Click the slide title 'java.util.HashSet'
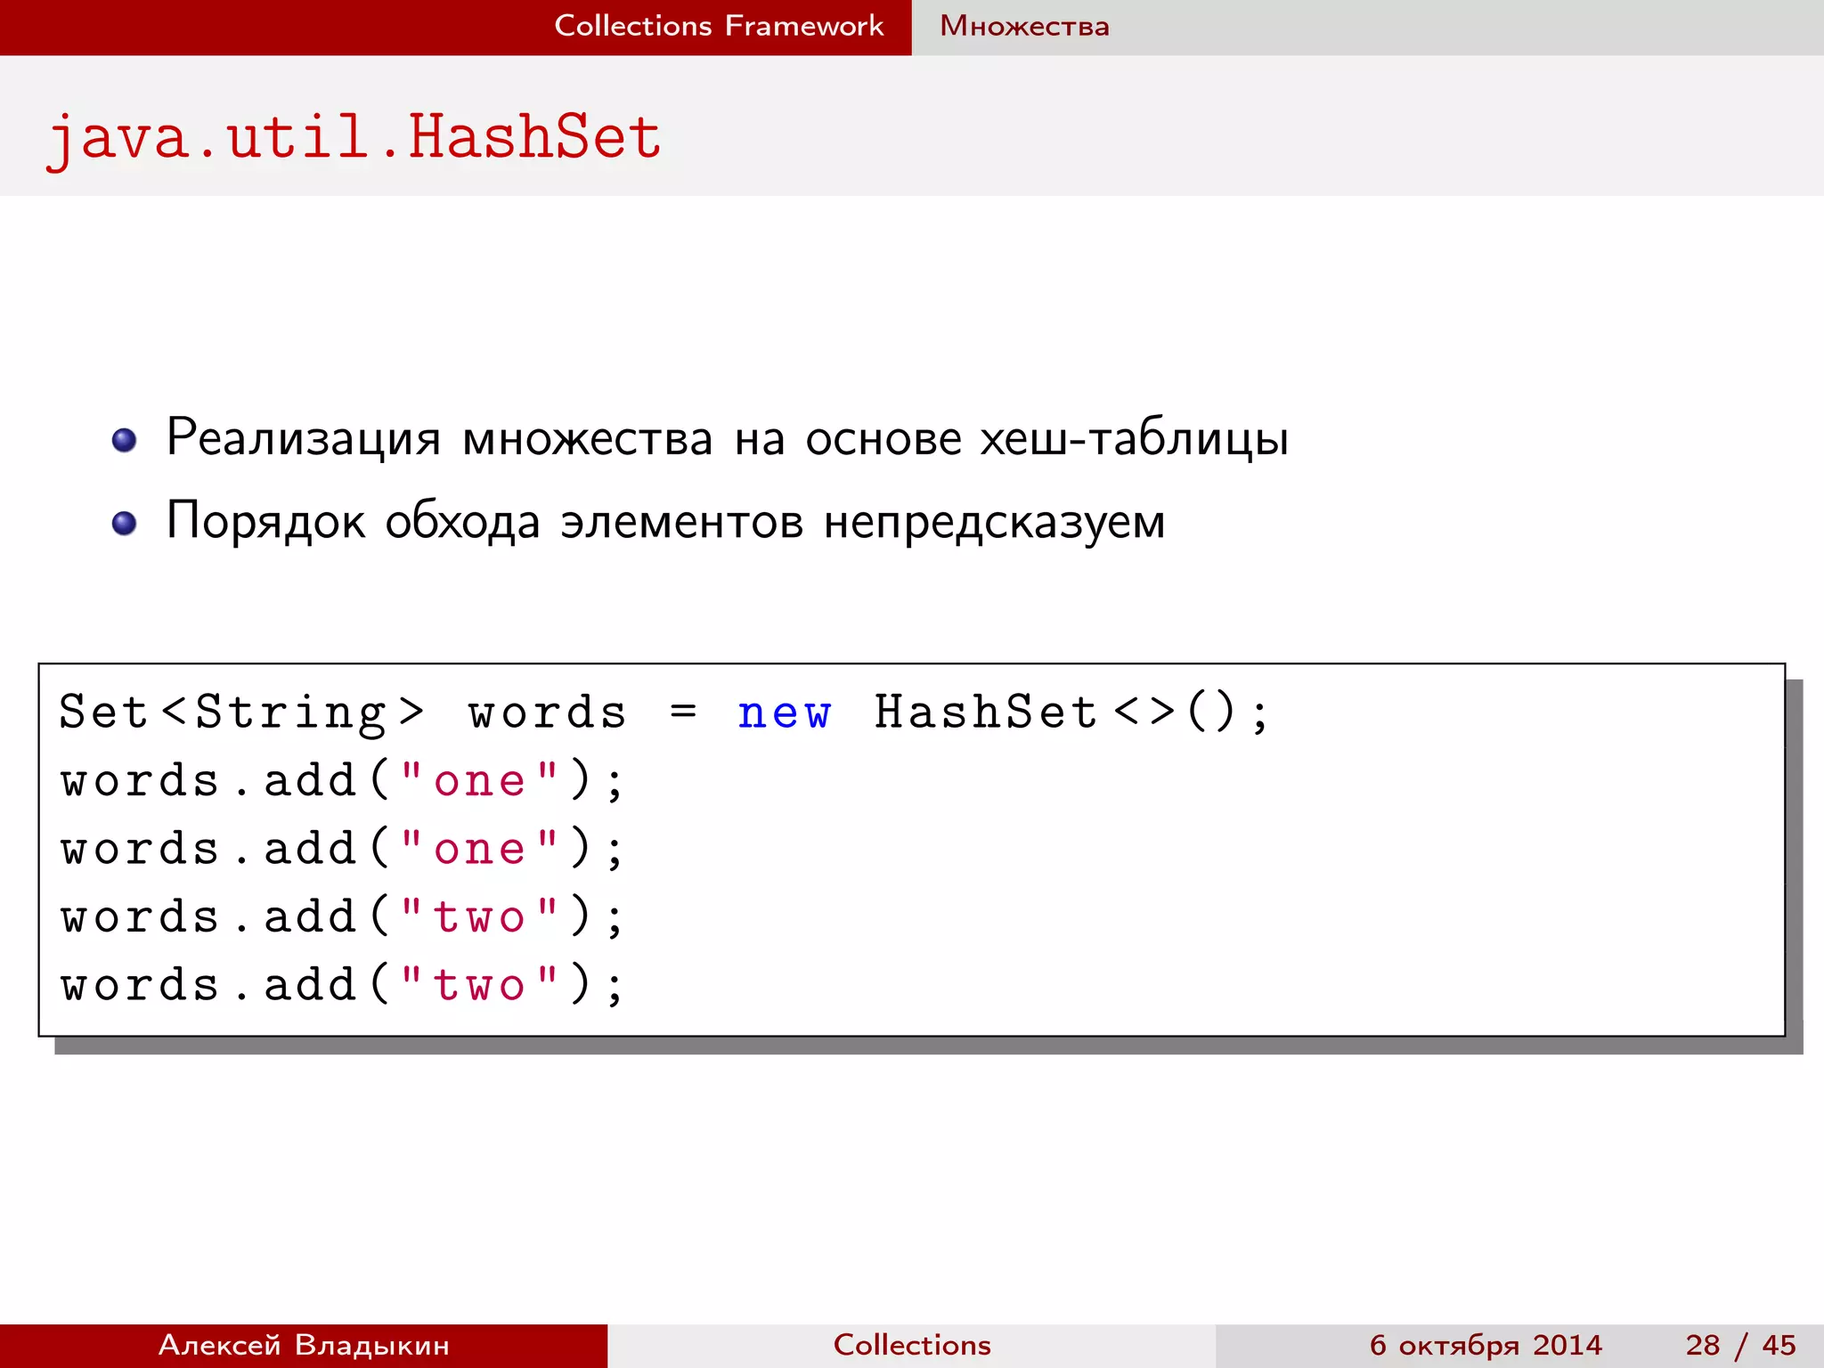1824x1368 pixels. pos(354,139)
